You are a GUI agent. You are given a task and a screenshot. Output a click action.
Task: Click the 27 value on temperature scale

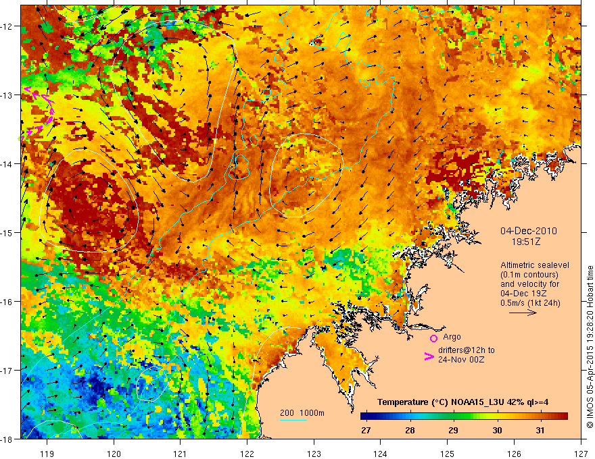(366, 430)
